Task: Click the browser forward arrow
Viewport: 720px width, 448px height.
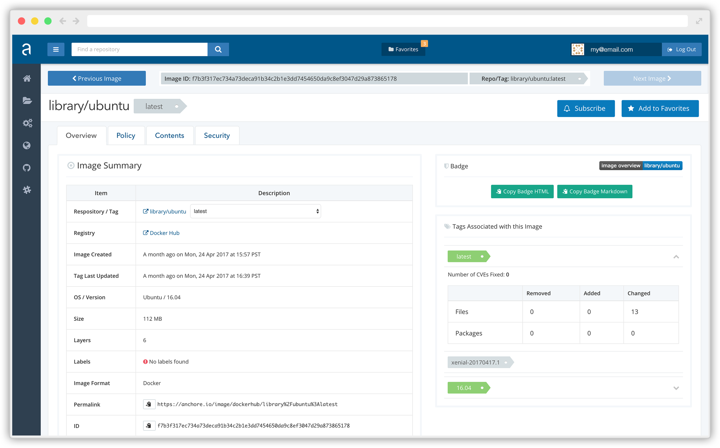Action: pyautogui.click(x=76, y=21)
